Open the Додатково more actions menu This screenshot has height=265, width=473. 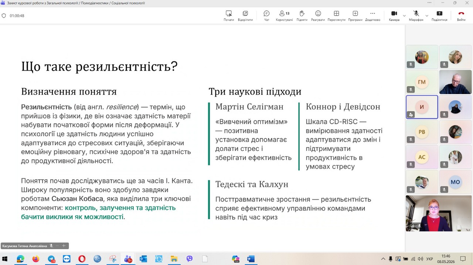(372, 15)
